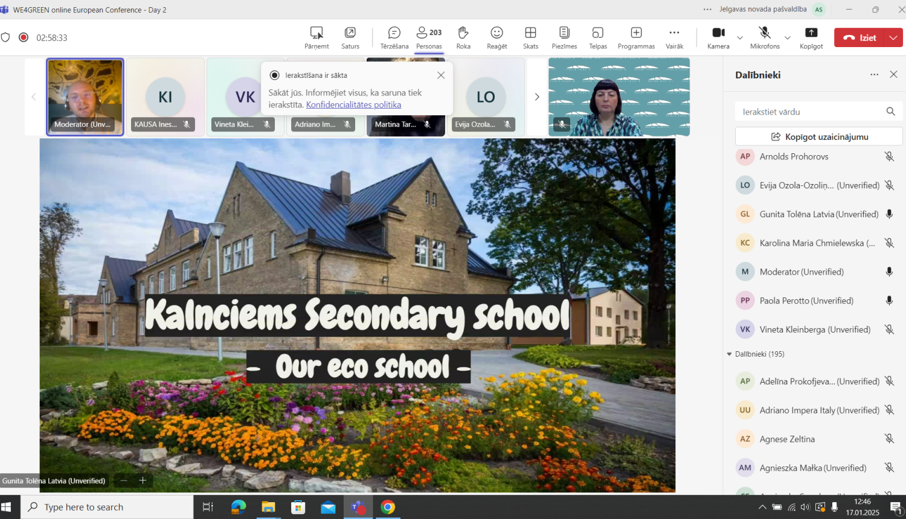This screenshot has height=519, width=906.
Task: Open Telpas breakout rooms
Action: pos(597,37)
